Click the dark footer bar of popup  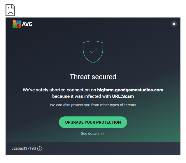[x=111, y=148]
